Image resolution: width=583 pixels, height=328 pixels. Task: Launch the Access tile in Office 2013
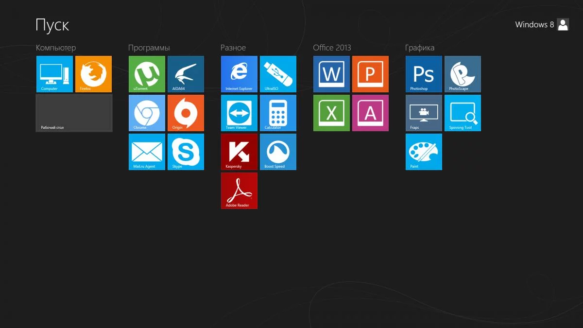coord(370,113)
